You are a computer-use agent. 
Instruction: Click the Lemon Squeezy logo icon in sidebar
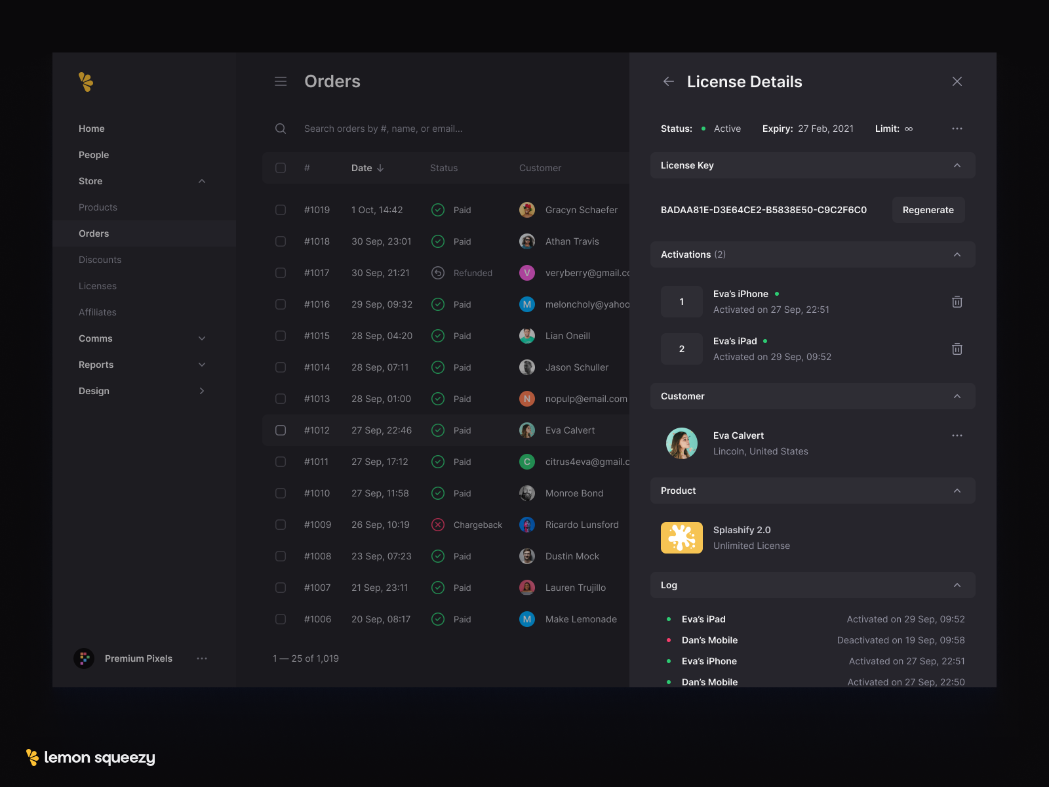(x=85, y=81)
